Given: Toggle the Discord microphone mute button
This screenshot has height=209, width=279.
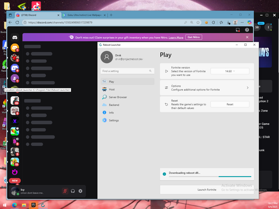Looking at the screenshot, I should (65, 191).
